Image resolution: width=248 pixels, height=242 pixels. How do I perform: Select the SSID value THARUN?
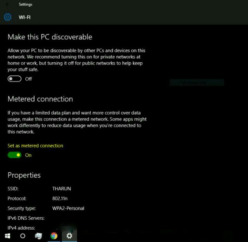pos(62,189)
